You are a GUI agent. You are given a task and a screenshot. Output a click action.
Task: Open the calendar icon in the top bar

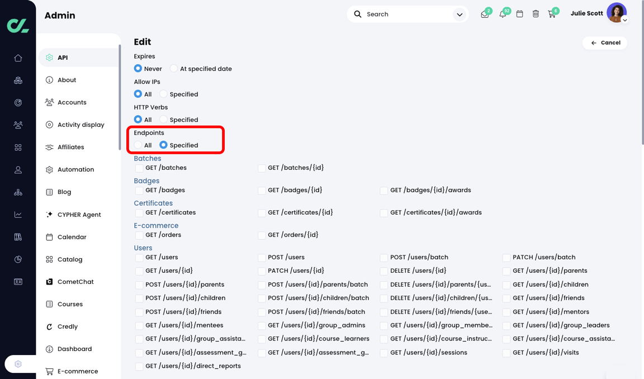point(519,13)
